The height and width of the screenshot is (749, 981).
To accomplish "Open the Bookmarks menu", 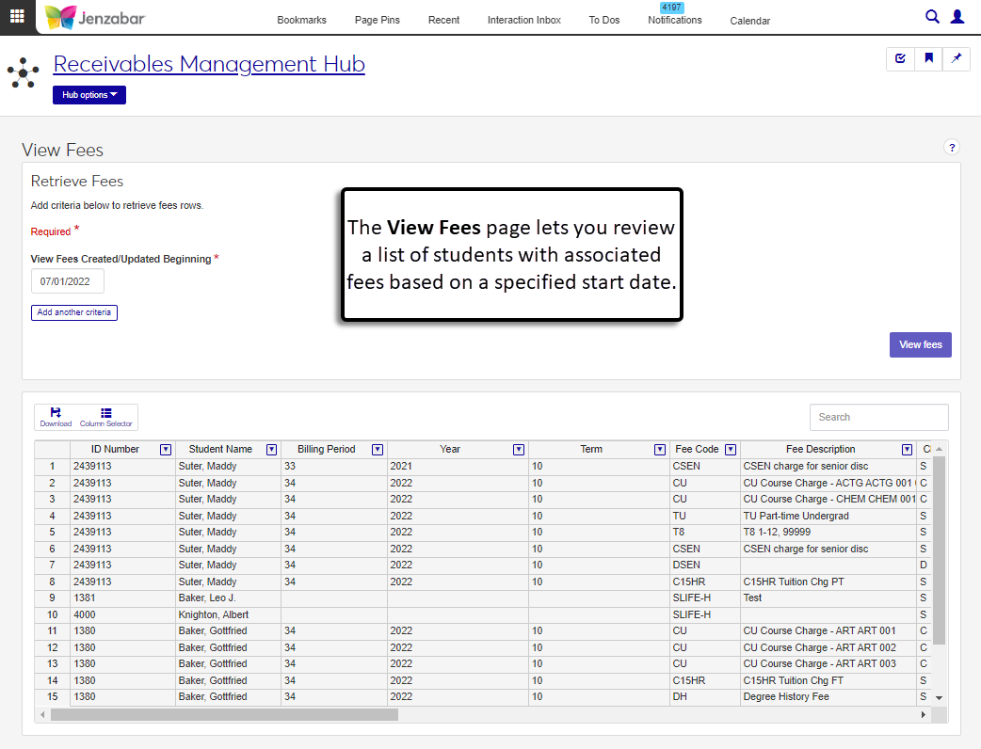I will (x=301, y=20).
